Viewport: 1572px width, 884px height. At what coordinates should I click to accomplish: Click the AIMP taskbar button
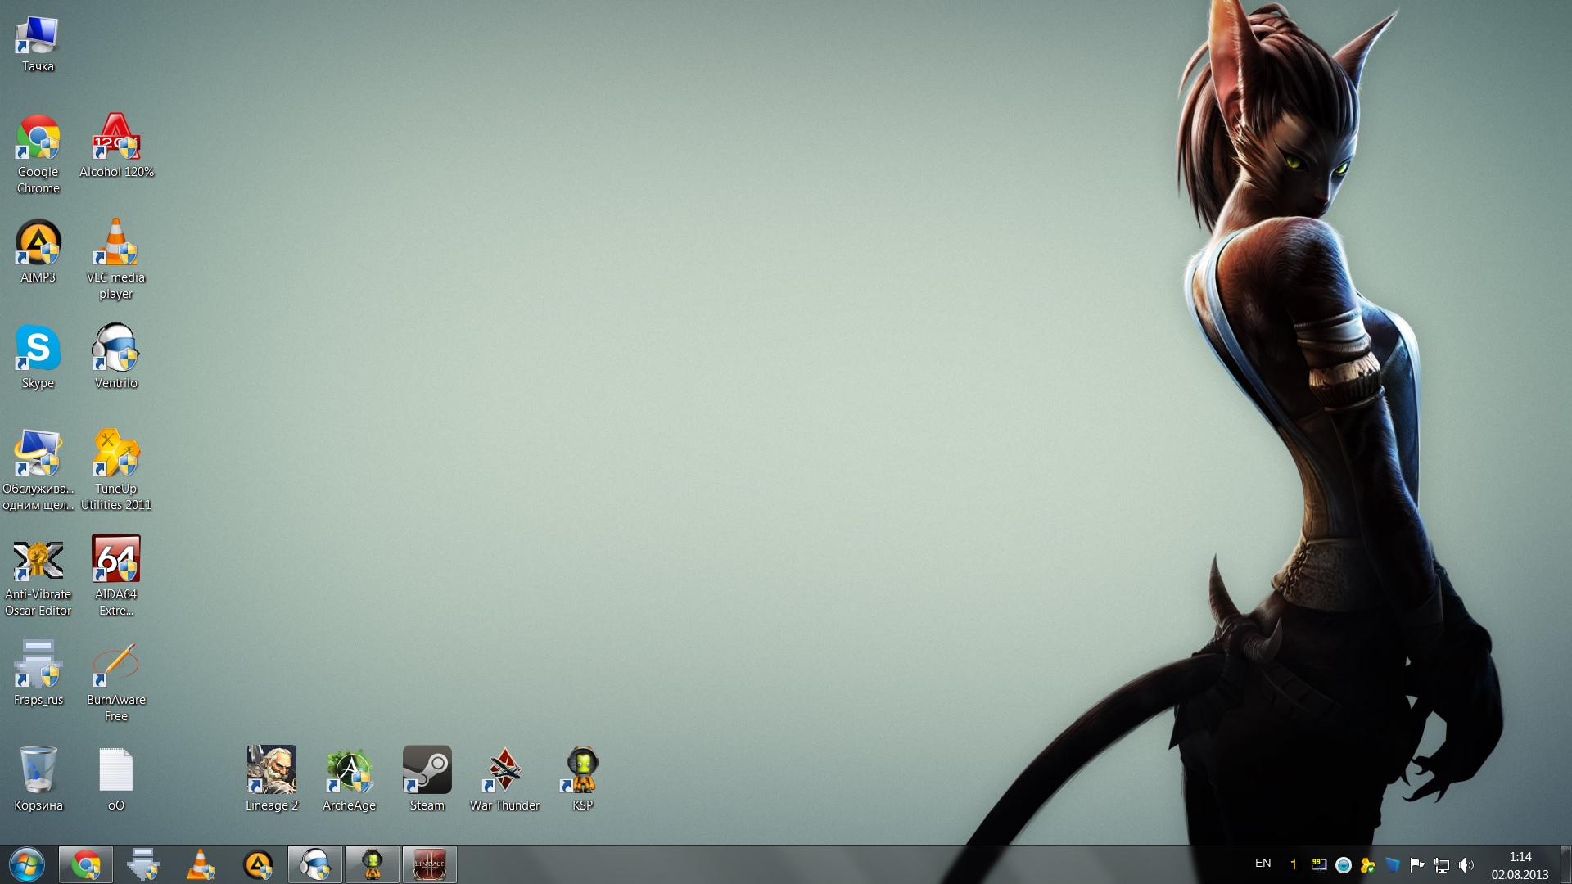(x=258, y=865)
